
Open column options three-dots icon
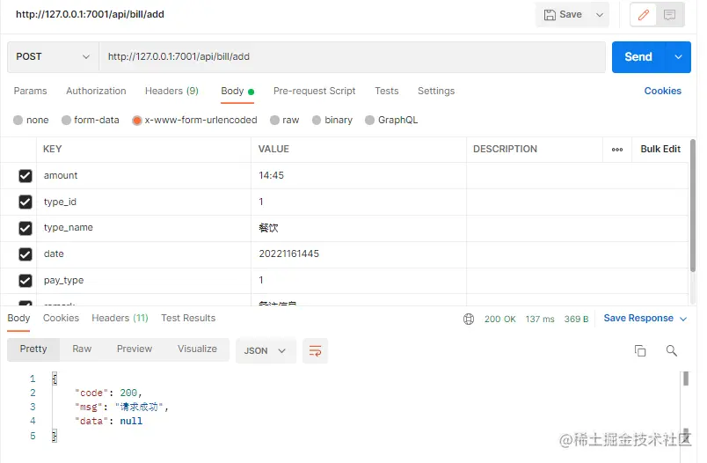click(x=617, y=150)
